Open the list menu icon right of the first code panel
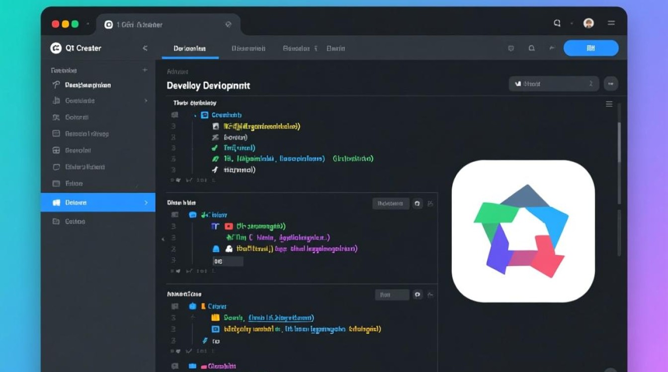This screenshot has width=668, height=372. pyautogui.click(x=609, y=104)
